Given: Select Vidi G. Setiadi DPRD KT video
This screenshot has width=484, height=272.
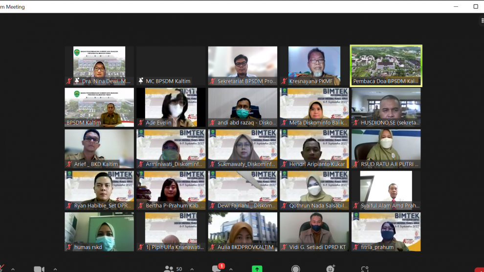Looking at the screenshot, I should pyautogui.click(x=314, y=231).
